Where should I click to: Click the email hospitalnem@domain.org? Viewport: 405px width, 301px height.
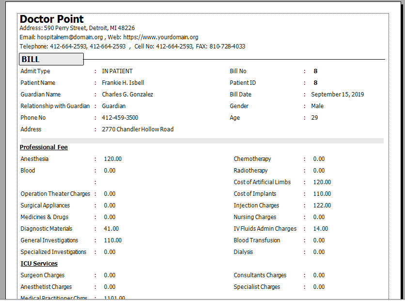(70, 37)
